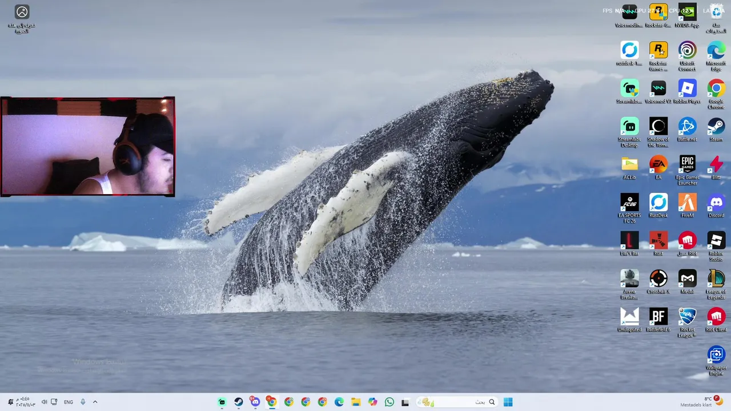Viewport: 731px width, 411px height.
Task: Open Microsoft Edge from the taskbar
Action: click(339, 402)
